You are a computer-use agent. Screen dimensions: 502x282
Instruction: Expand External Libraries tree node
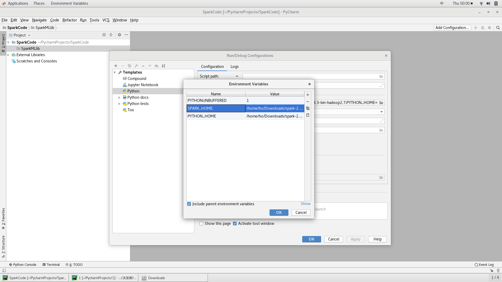point(8,55)
